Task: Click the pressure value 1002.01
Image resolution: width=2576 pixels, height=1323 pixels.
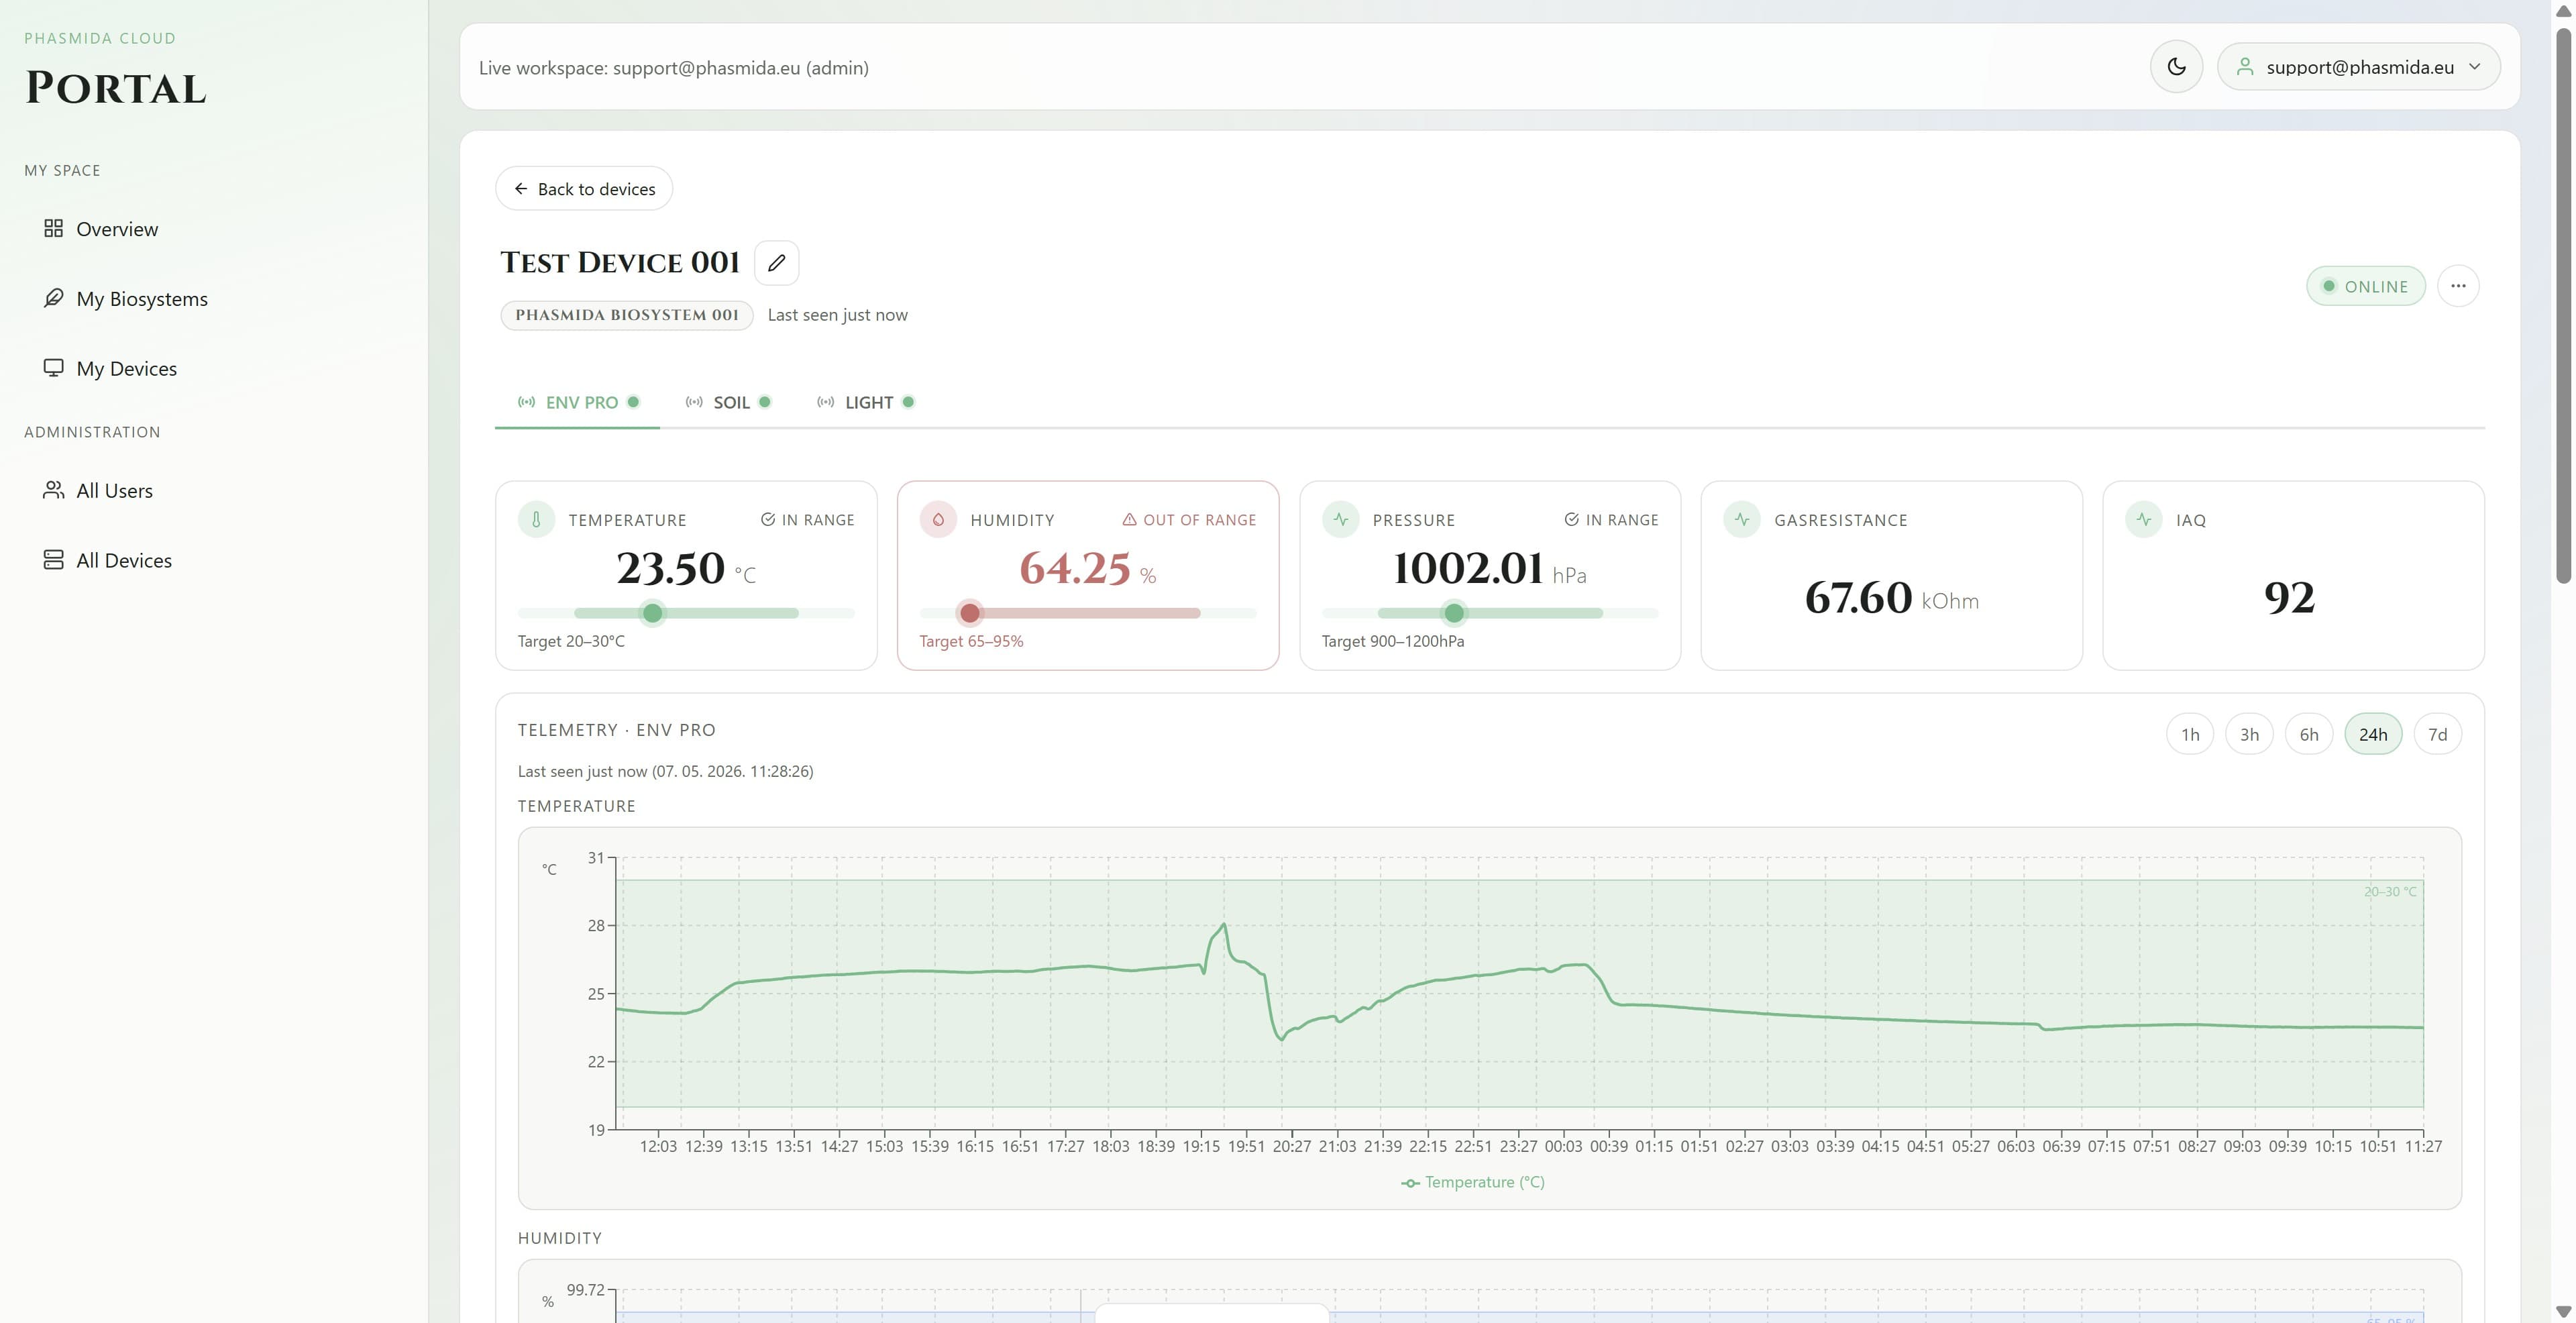Action: (x=1468, y=568)
